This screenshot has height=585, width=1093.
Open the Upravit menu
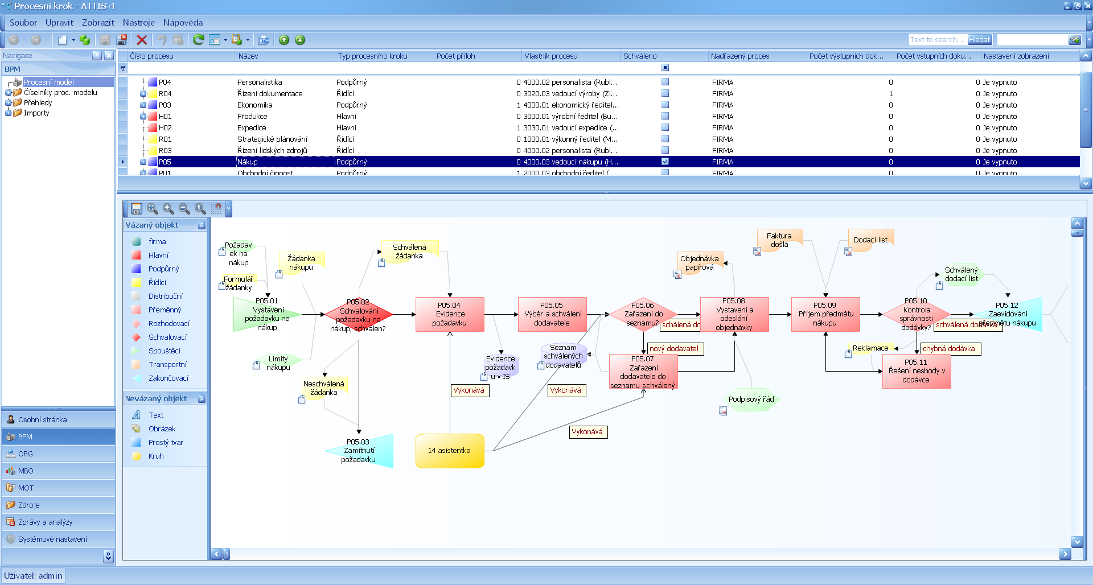[59, 23]
